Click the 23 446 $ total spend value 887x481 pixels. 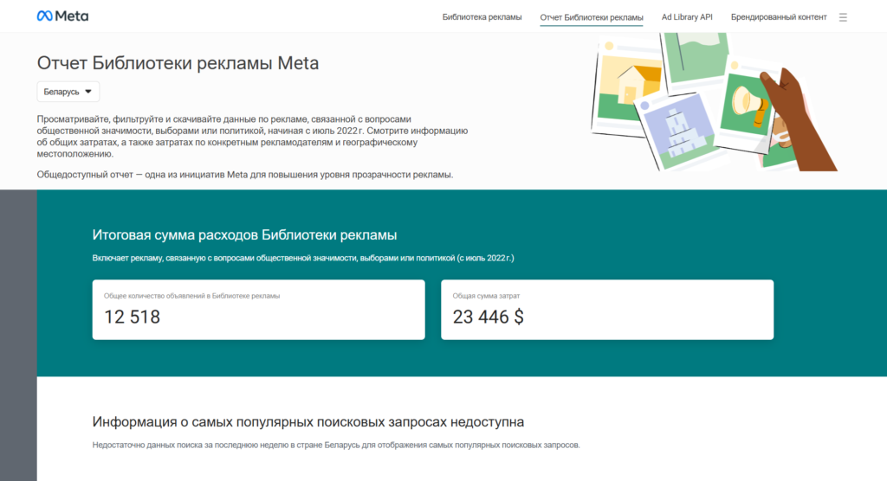(x=489, y=317)
